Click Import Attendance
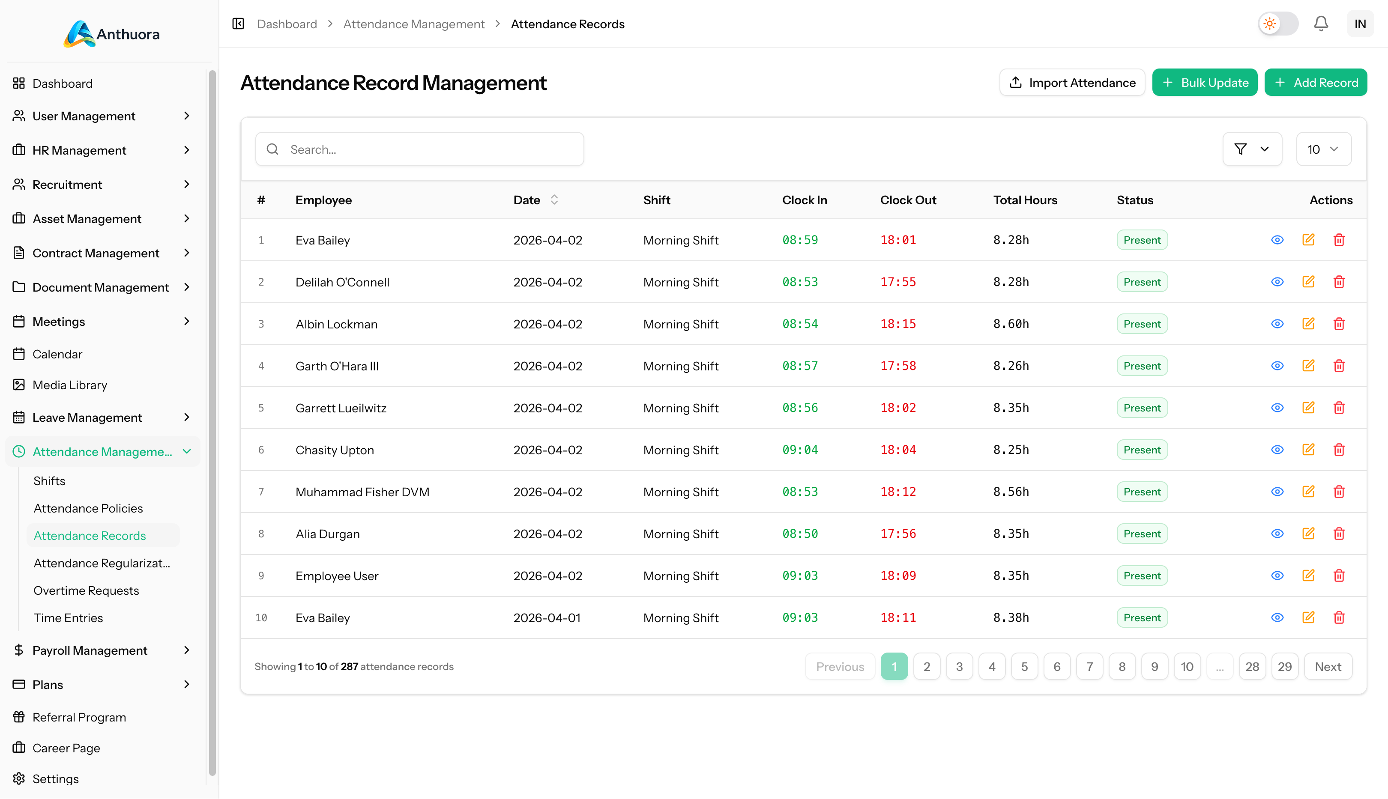This screenshot has height=799, width=1388. [x=1072, y=82]
